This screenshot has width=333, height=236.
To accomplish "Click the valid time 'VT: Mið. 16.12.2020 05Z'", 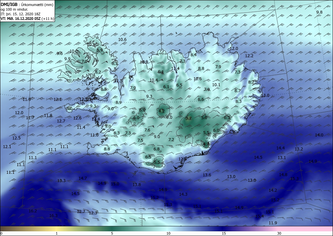I will [21, 19].
